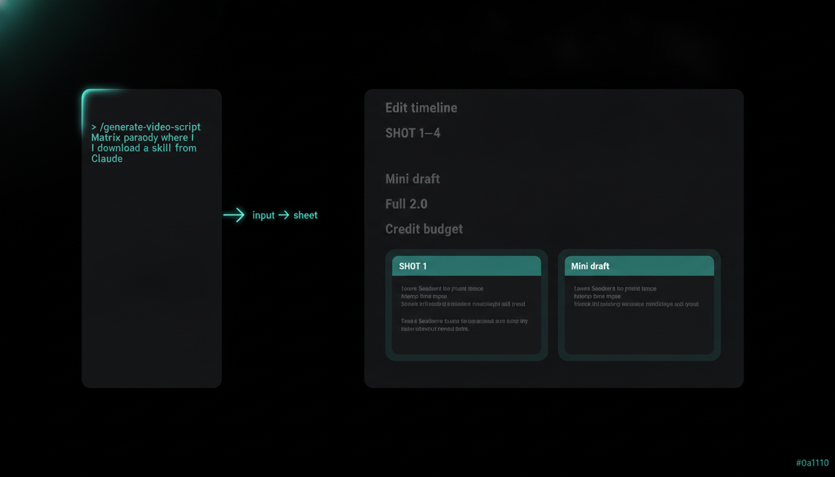The image size is (835, 477).
Task: Open the Credit budget item
Action: (x=424, y=229)
